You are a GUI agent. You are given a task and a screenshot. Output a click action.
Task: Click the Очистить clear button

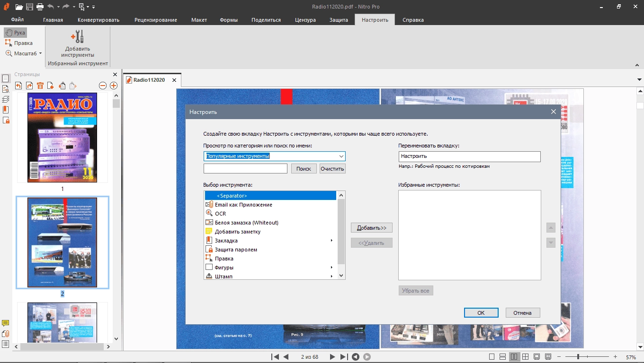(332, 169)
